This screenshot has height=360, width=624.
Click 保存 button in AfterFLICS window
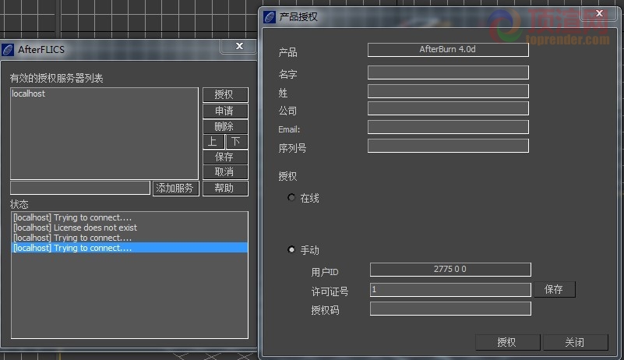225,157
